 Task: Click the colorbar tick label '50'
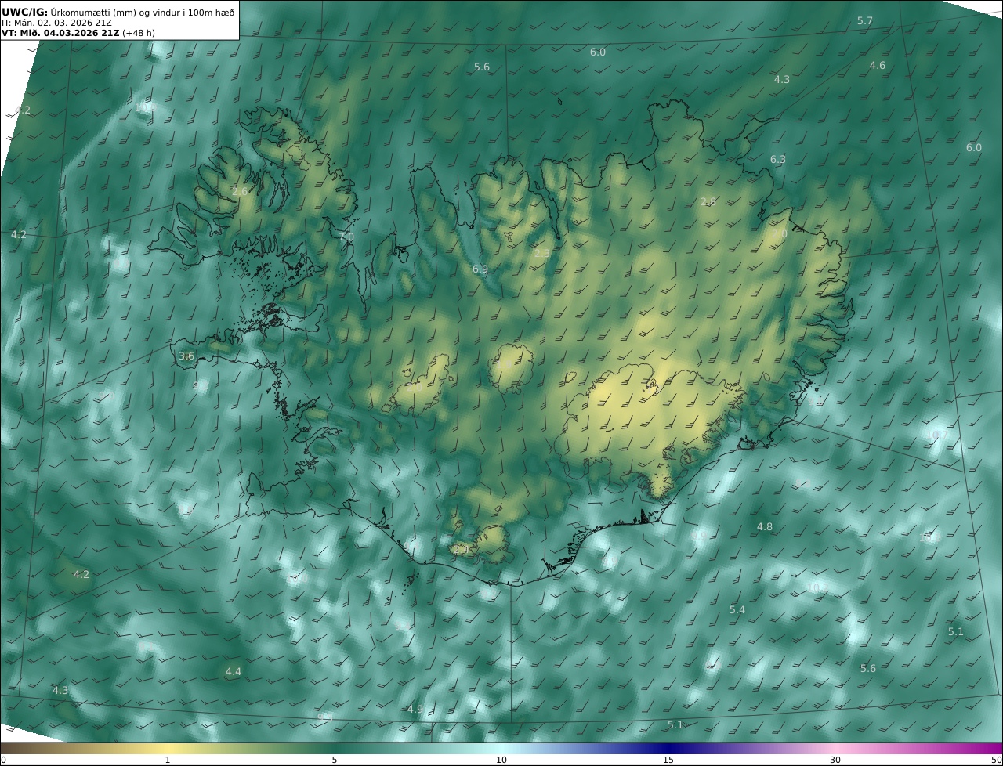coord(996,760)
